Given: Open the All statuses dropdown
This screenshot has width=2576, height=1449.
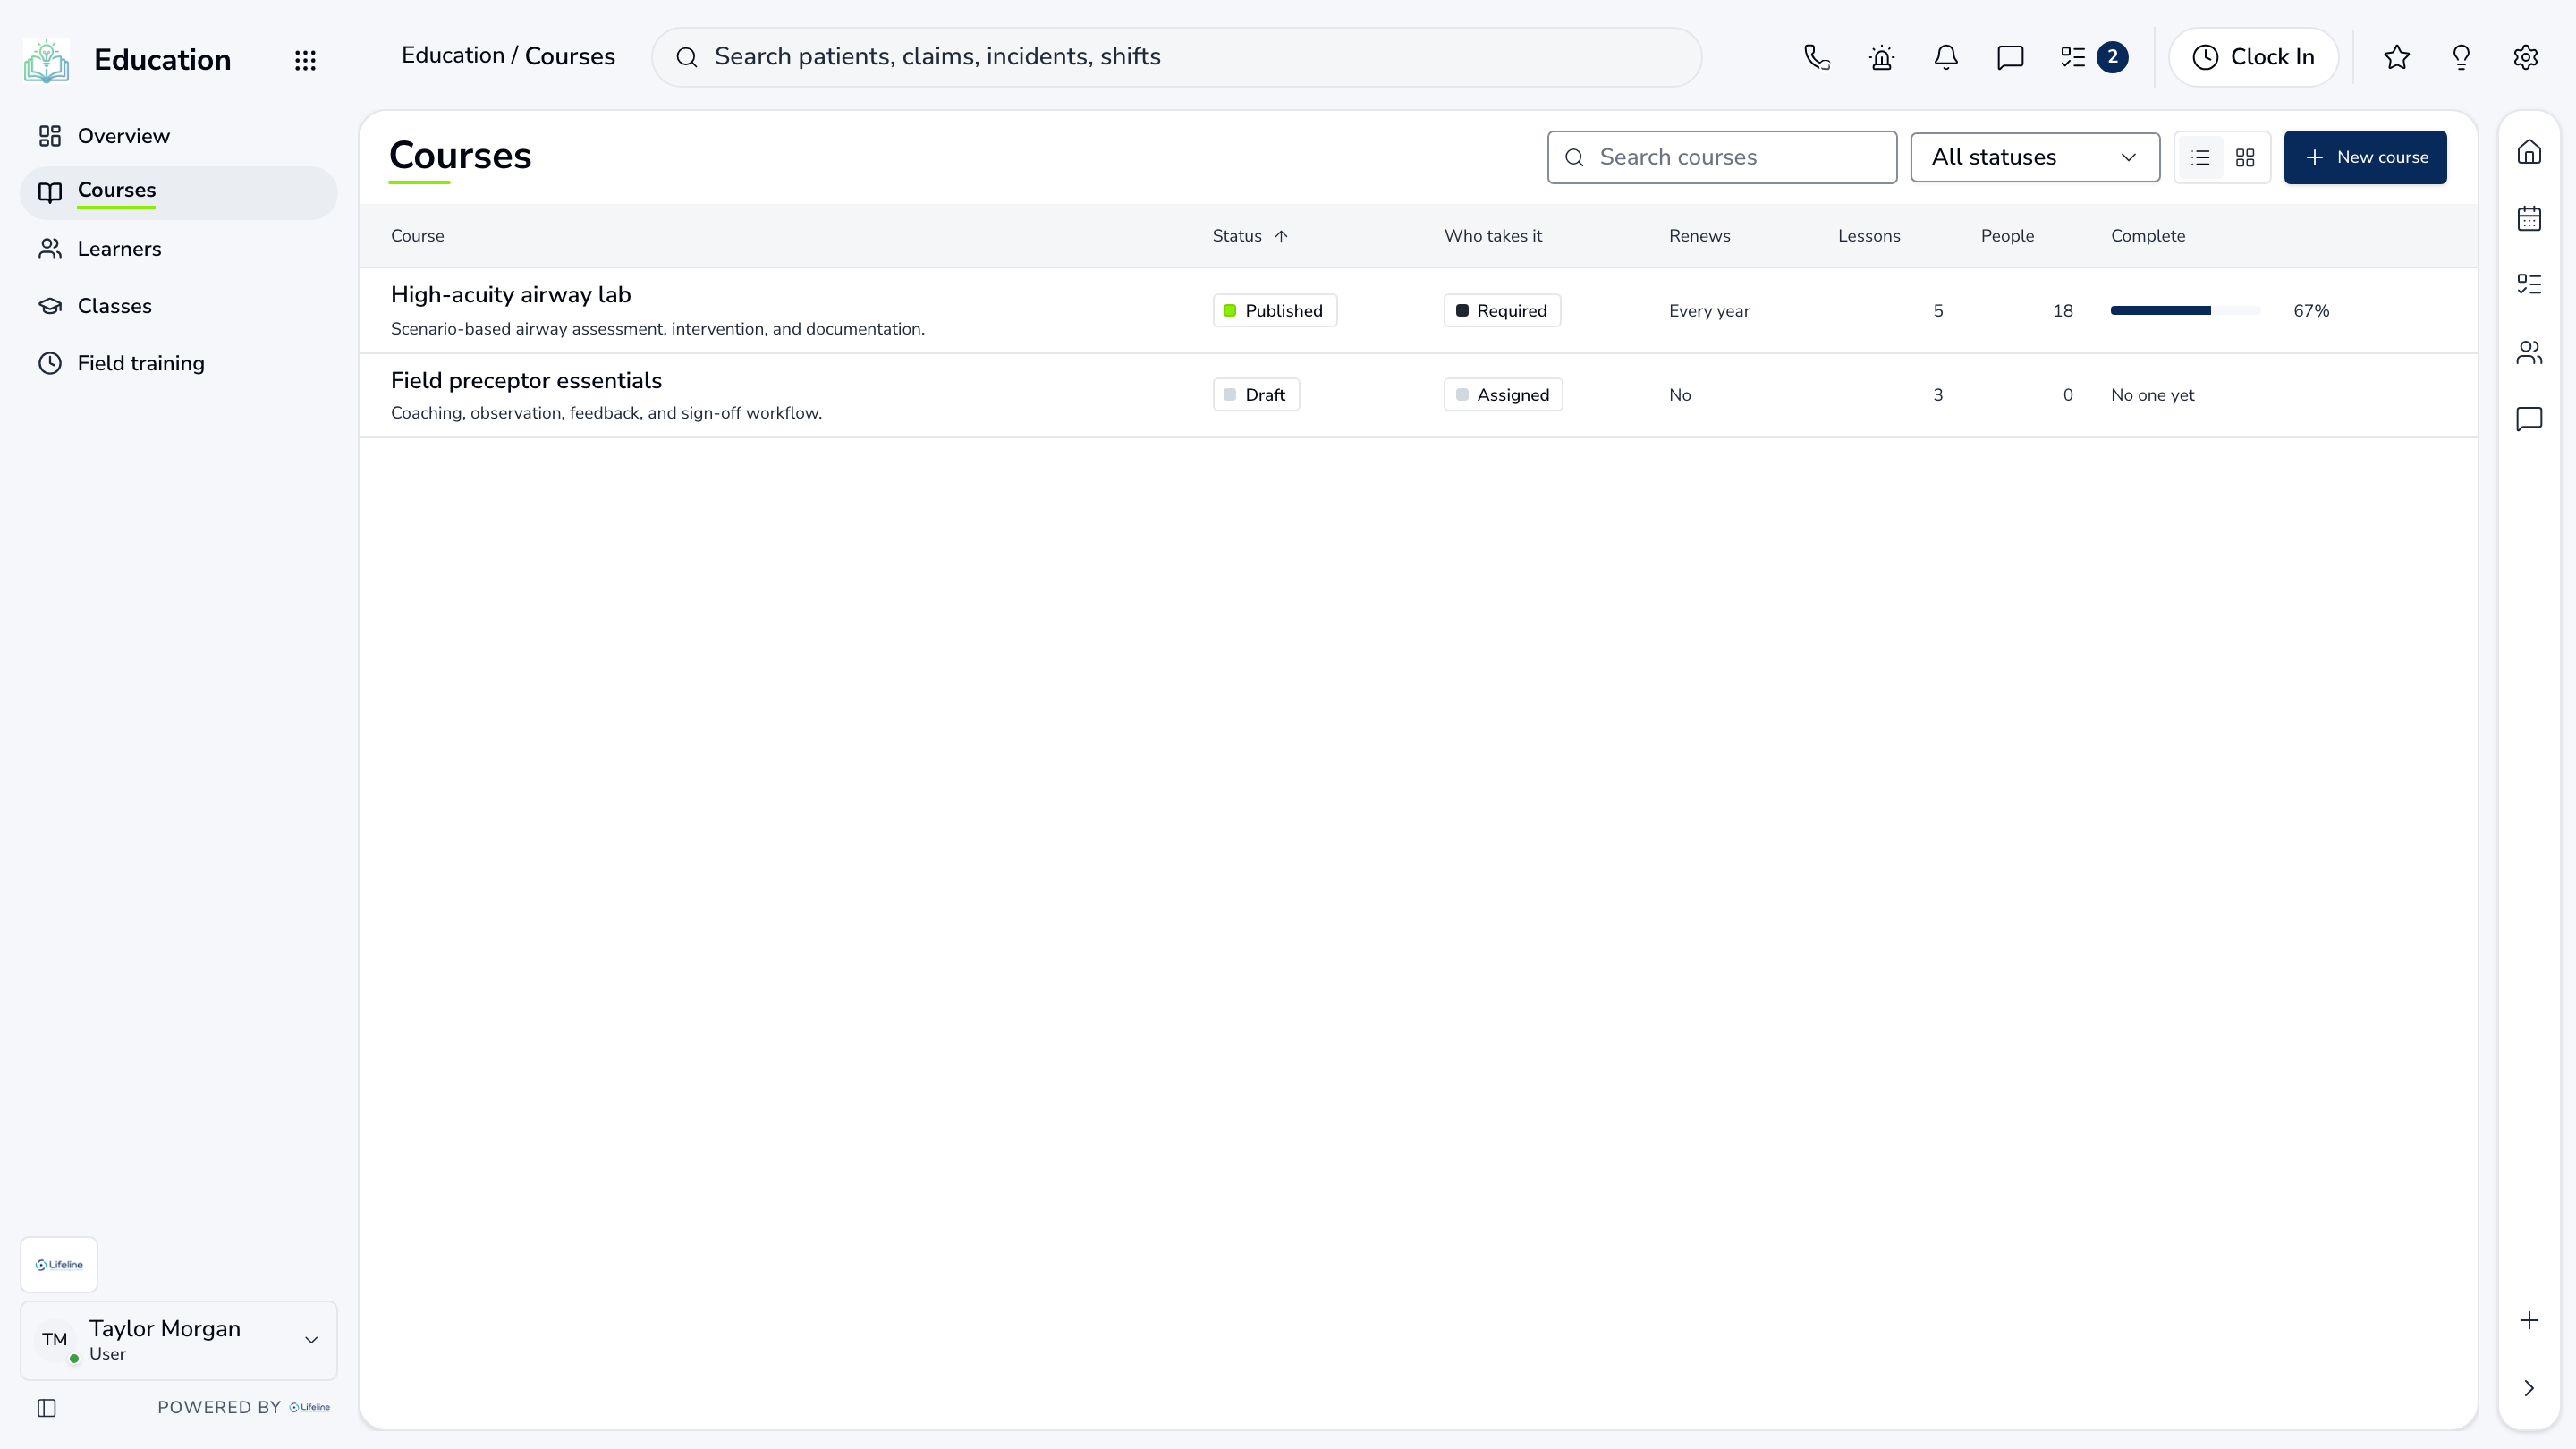Looking at the screenshot, I should pos(2035,157).
